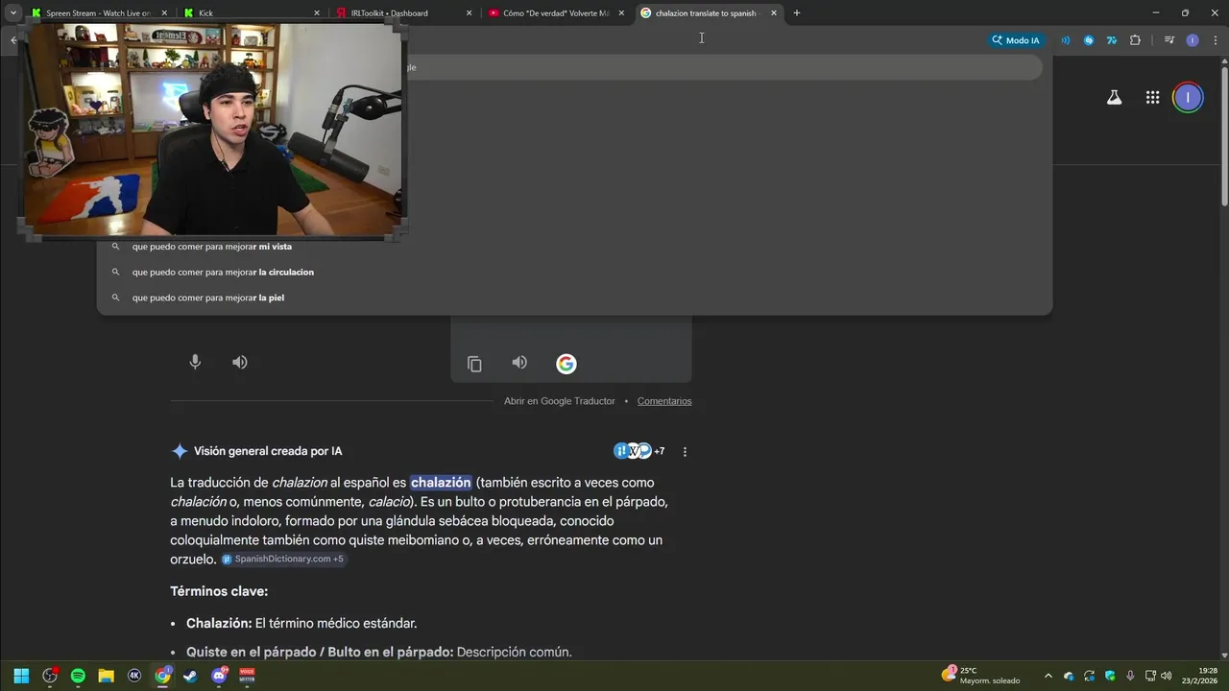This screenshot has height=691, width=1229.
Task: Open the 7TV extension icon
Action: click(1112, 40)
